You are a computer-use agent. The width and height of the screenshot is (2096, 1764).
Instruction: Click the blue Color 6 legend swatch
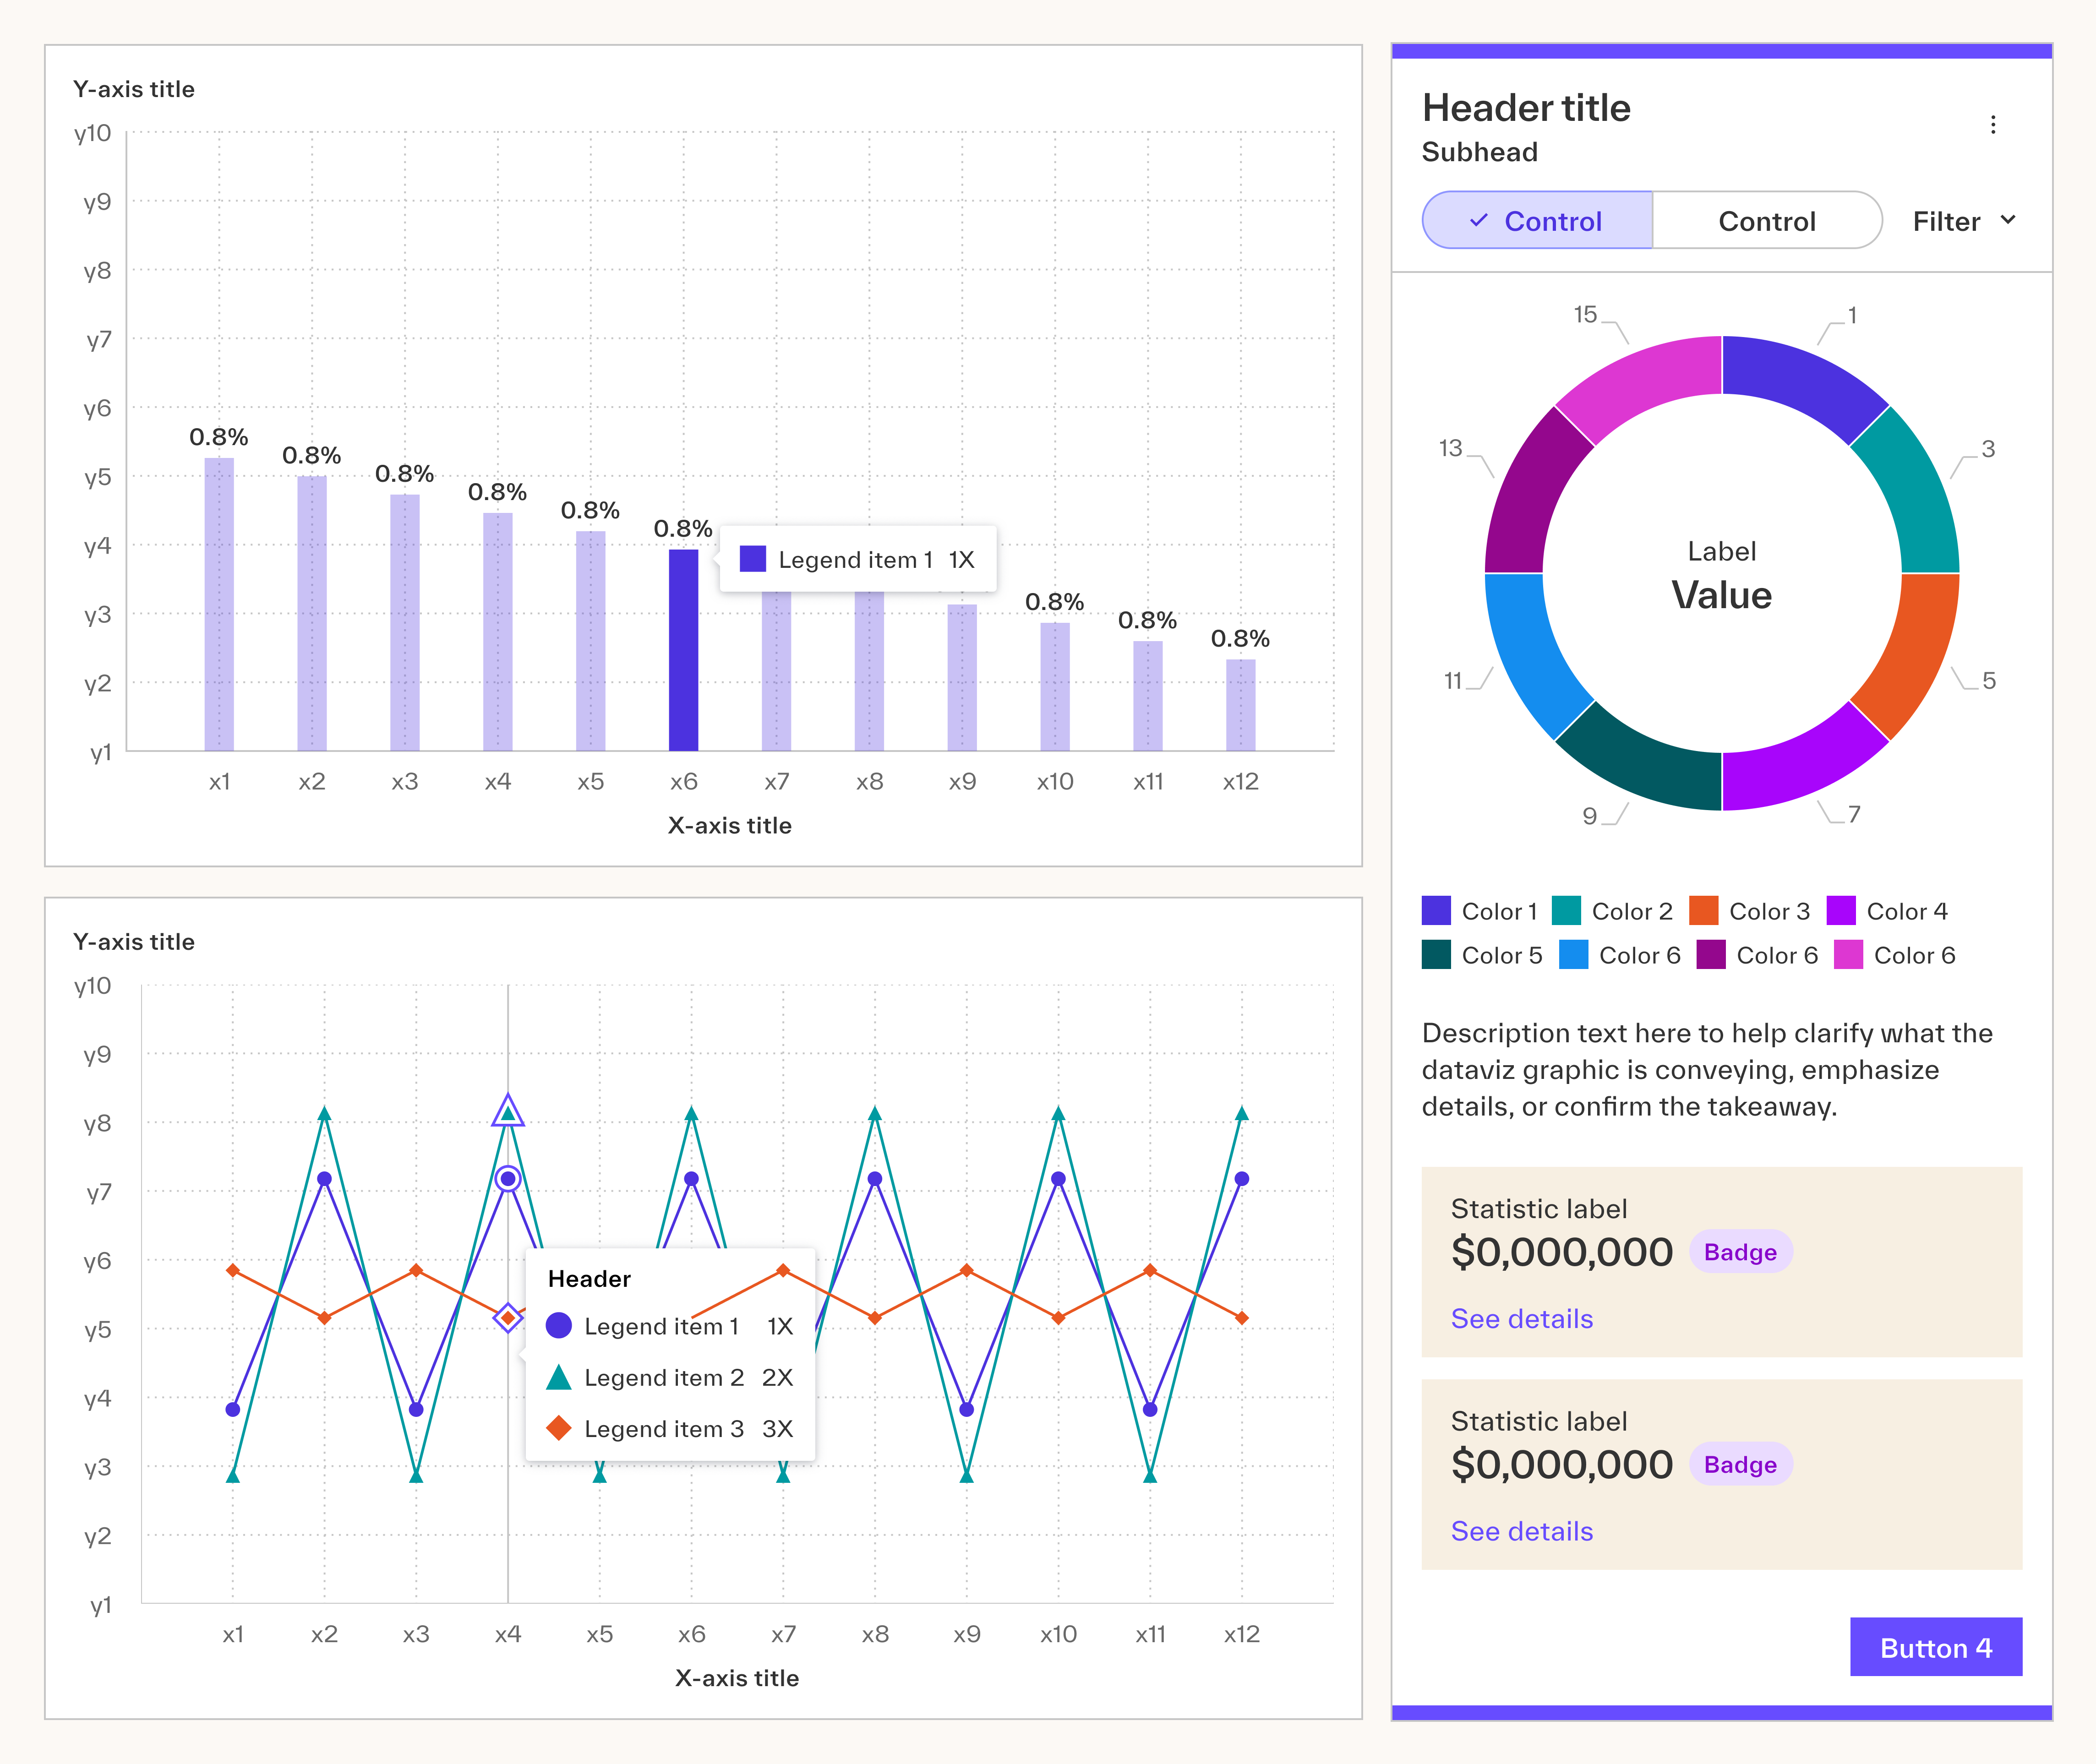[x=1573, y=955]
